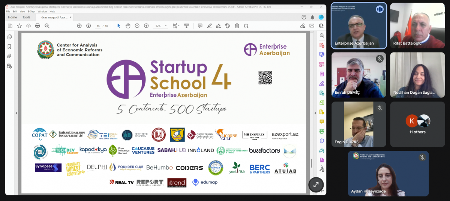Select Aydan Hüseynzade video tile
The image size is (450, 201).
[388, 174]
